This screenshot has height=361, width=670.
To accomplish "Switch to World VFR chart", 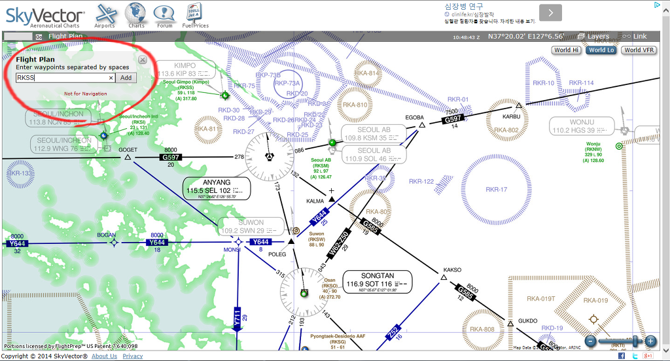I will click(x=639, y=50).
